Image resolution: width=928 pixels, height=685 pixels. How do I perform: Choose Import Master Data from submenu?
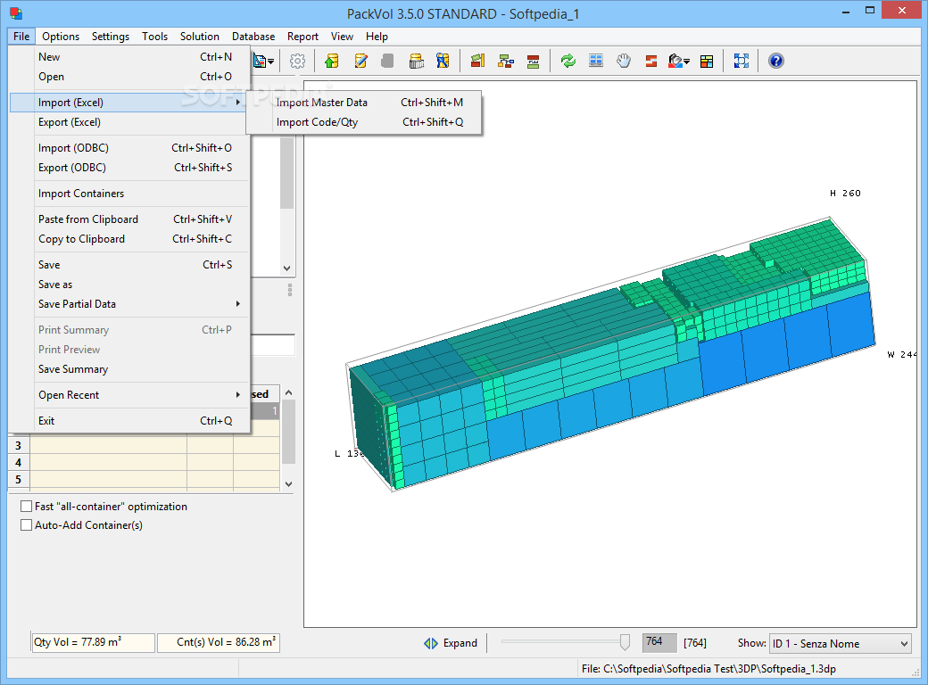364,103
